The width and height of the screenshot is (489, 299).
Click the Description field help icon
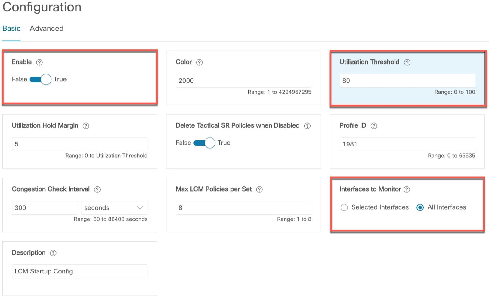tap(53, 253)
